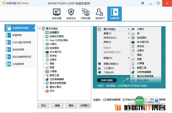Toggle the 桌面右键菜单 checkbox

(x=105, y=100)
